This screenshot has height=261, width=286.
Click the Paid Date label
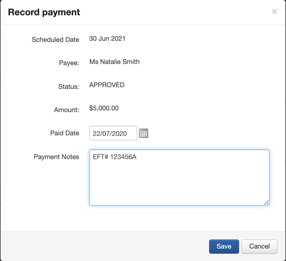(x=65, y=133)
